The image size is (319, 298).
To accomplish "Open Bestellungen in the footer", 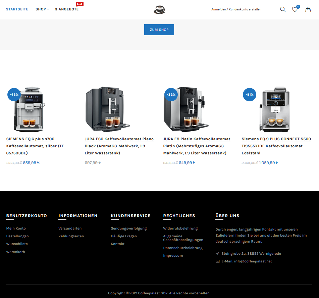I will (x=17, y=236).
